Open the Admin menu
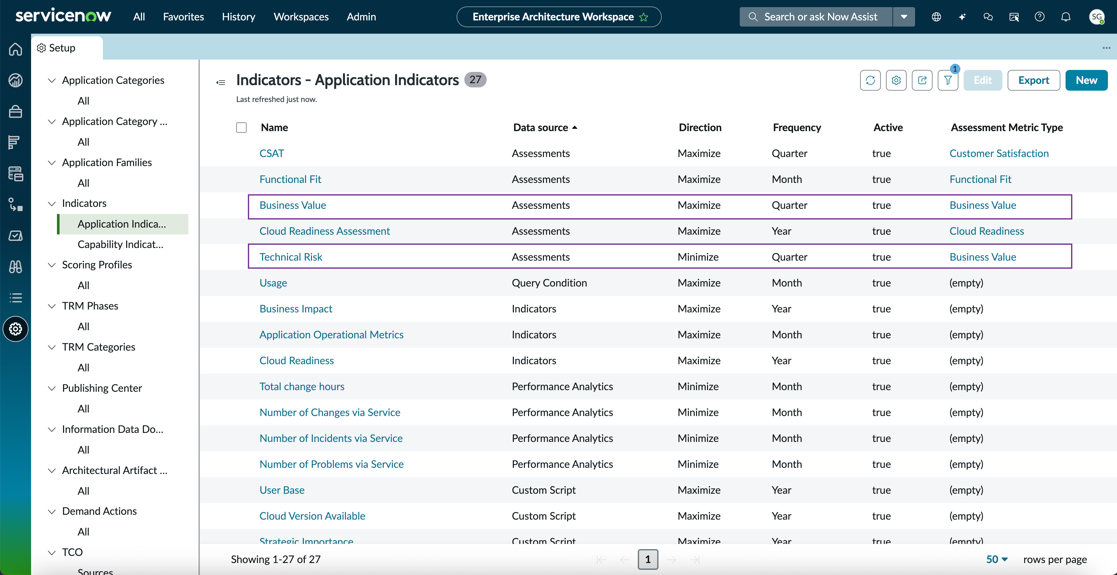The width and height of the screenshot is (1117, 575). (361, 17)
